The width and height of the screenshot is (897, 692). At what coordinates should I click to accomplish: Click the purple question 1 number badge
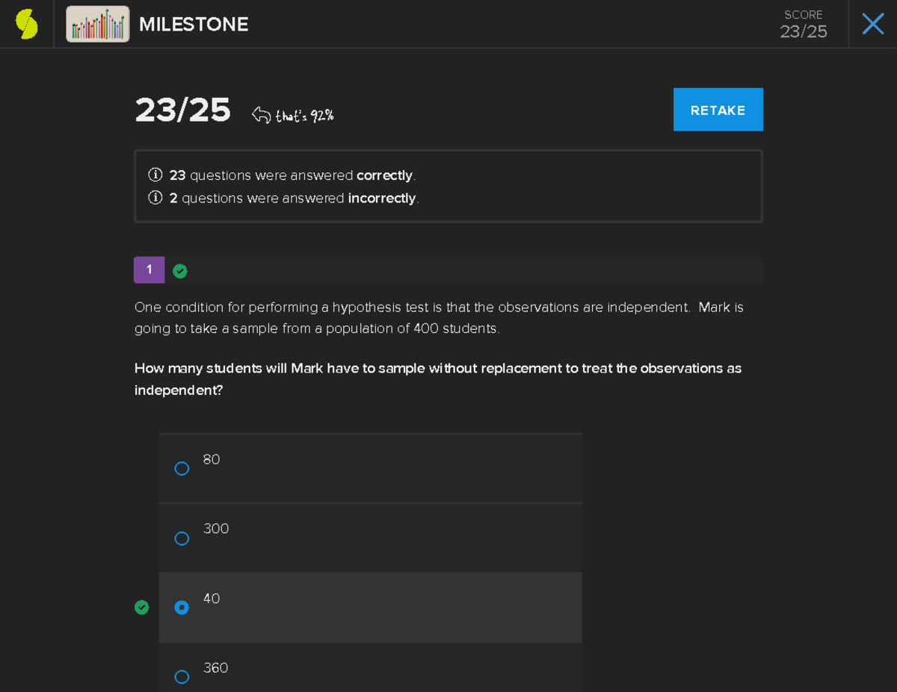(149, 270)
